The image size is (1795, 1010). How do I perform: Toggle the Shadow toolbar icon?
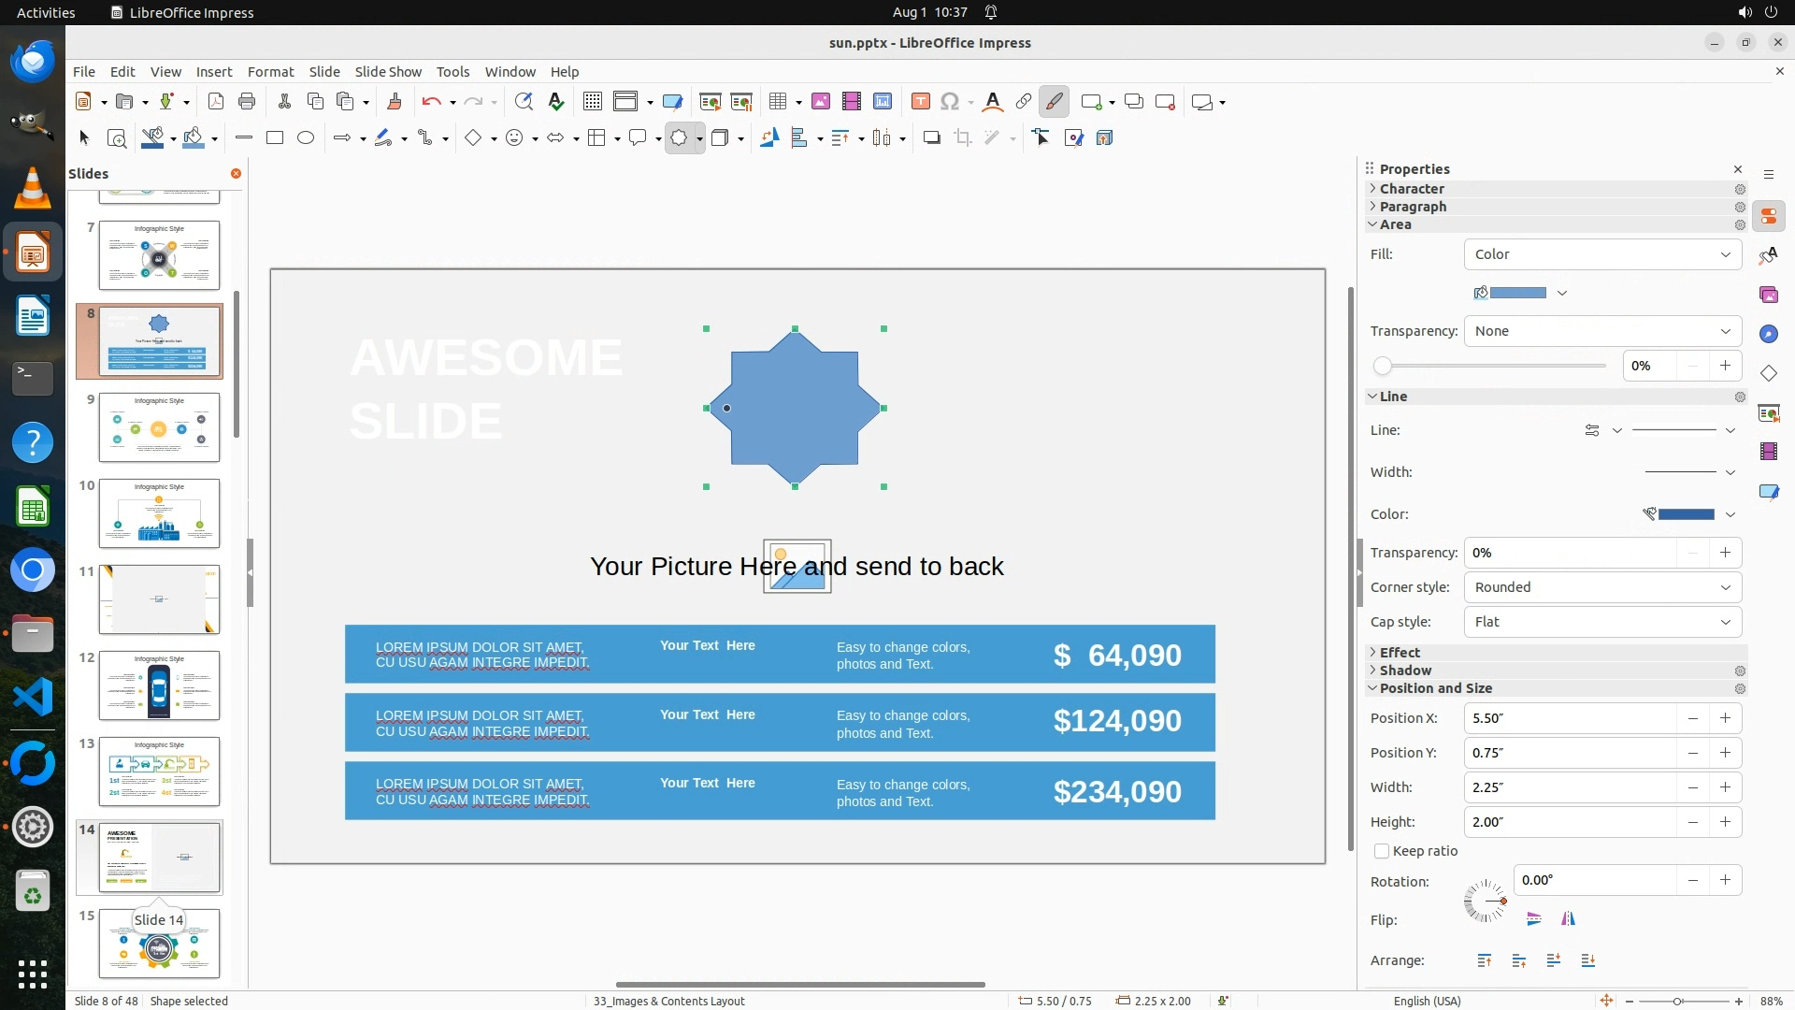931,138
